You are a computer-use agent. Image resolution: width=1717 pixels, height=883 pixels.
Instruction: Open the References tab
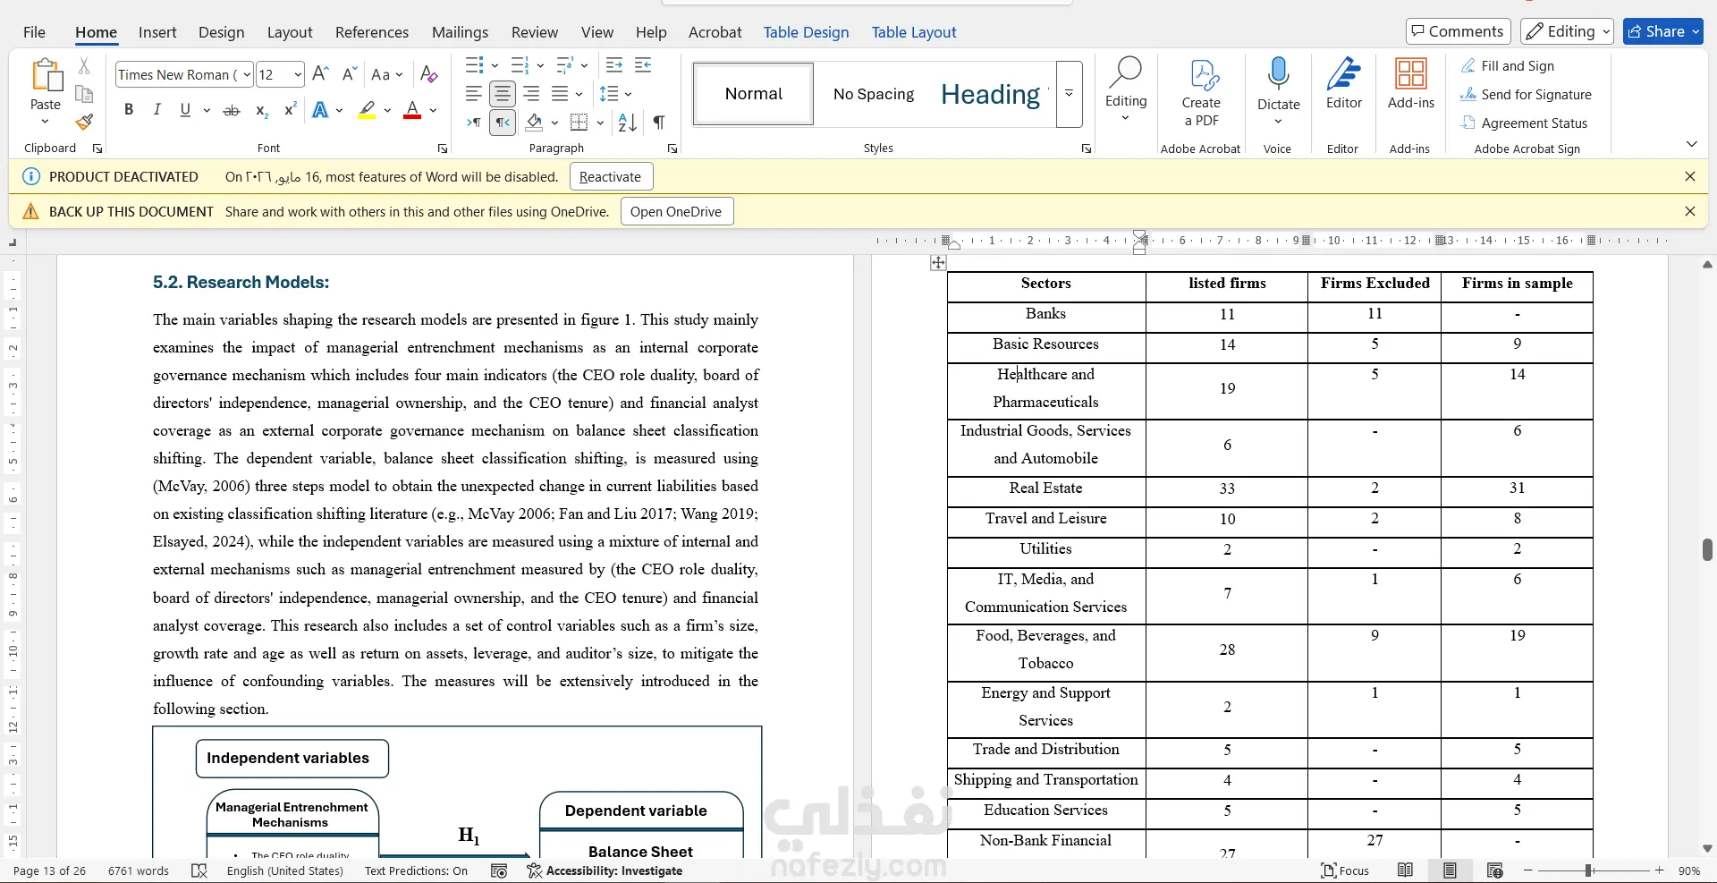(372, 32)
